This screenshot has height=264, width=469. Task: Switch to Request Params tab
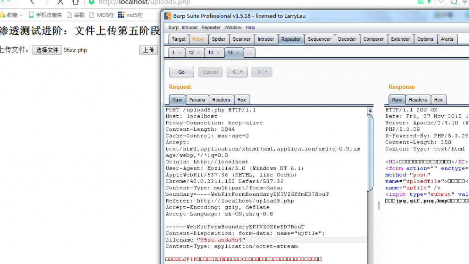(x=197, y=100)
